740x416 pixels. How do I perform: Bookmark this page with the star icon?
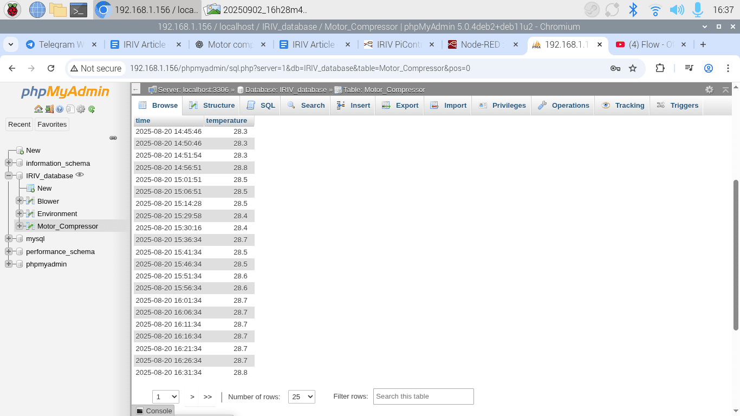[x=632, y=68]
